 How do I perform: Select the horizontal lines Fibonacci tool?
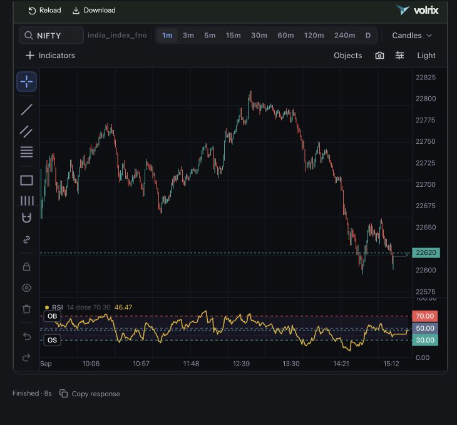tap(26, 152)
